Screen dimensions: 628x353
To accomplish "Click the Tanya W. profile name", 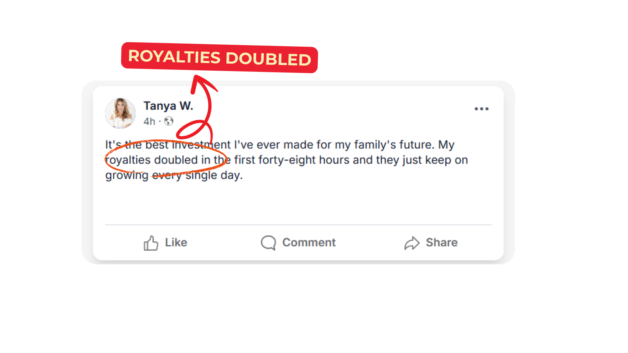I will 168,106.
